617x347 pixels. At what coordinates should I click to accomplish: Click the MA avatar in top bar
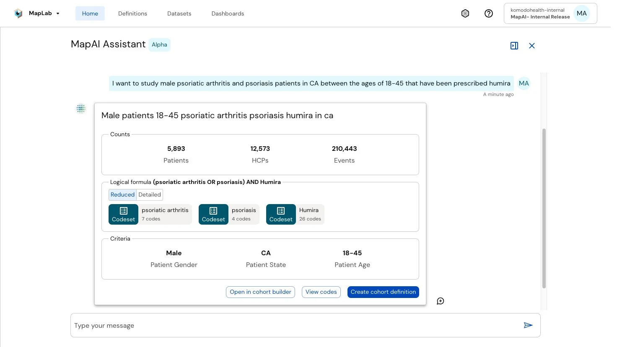582,13
